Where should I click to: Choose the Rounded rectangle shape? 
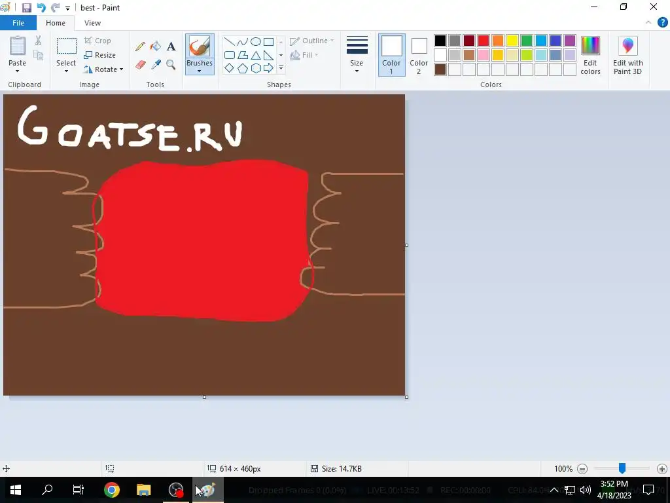coord(230,55)
